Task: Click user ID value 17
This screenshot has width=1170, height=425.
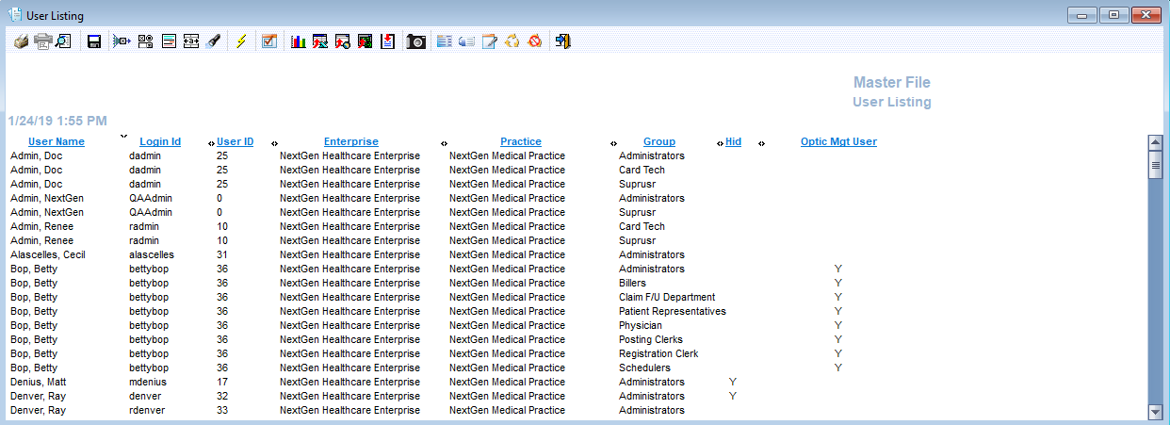Action: coord(222,382)
